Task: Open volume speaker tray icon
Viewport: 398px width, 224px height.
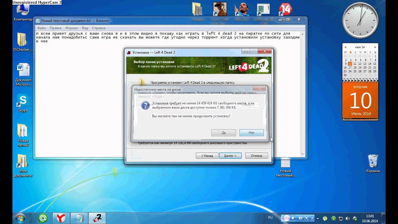Action: (348, 218)
